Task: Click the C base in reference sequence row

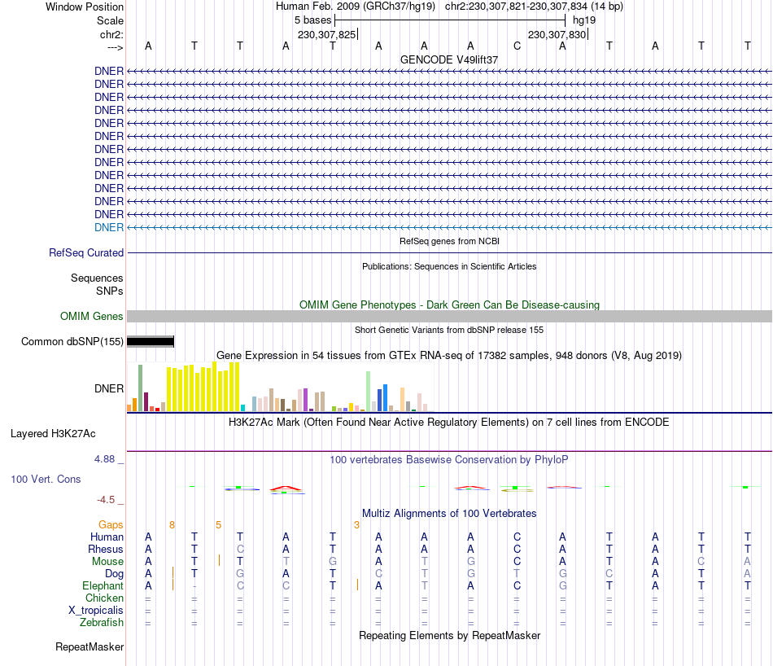Action: click(x=517, y=46)
